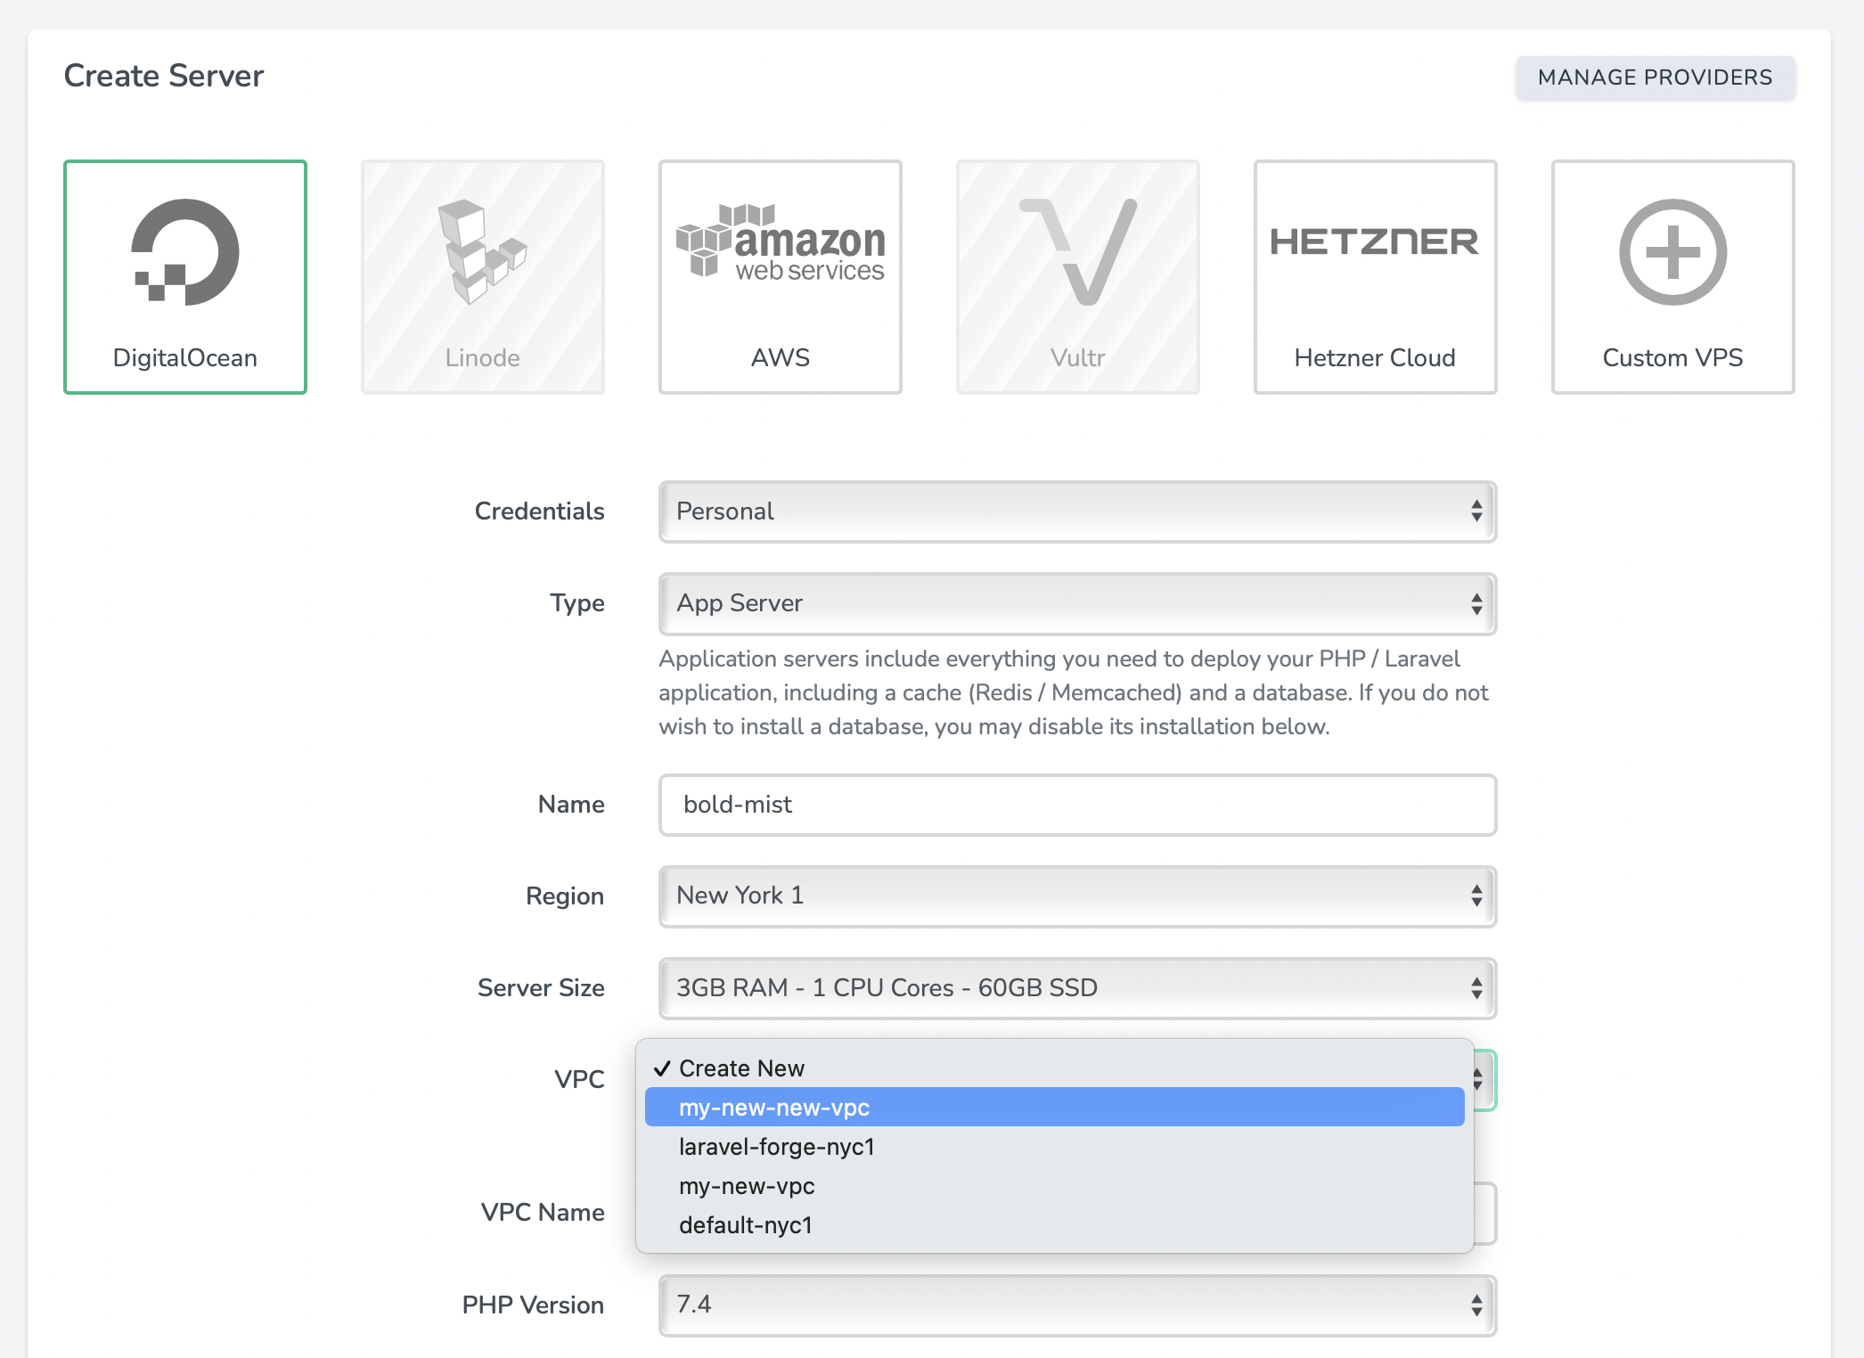Choose the Hetzner Cloud logo
The width and height of the screenshot is (1864, 1358).
[1374, 241]
